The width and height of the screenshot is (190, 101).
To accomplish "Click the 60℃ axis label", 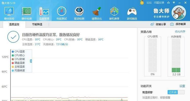I will (5, 87).
